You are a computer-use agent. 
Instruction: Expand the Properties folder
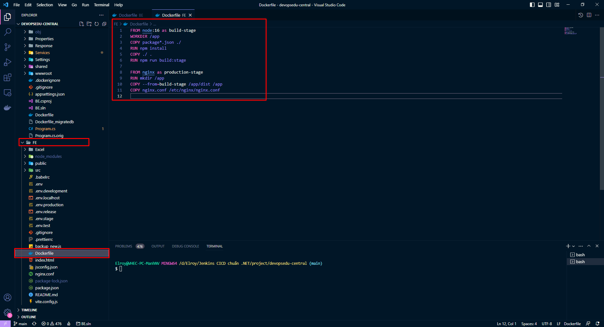click(x=44, y=39)
